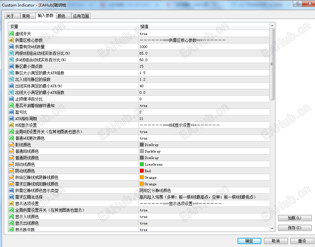Open the 高风险入场易 drawing method dropdown

(x=204, y=197)
